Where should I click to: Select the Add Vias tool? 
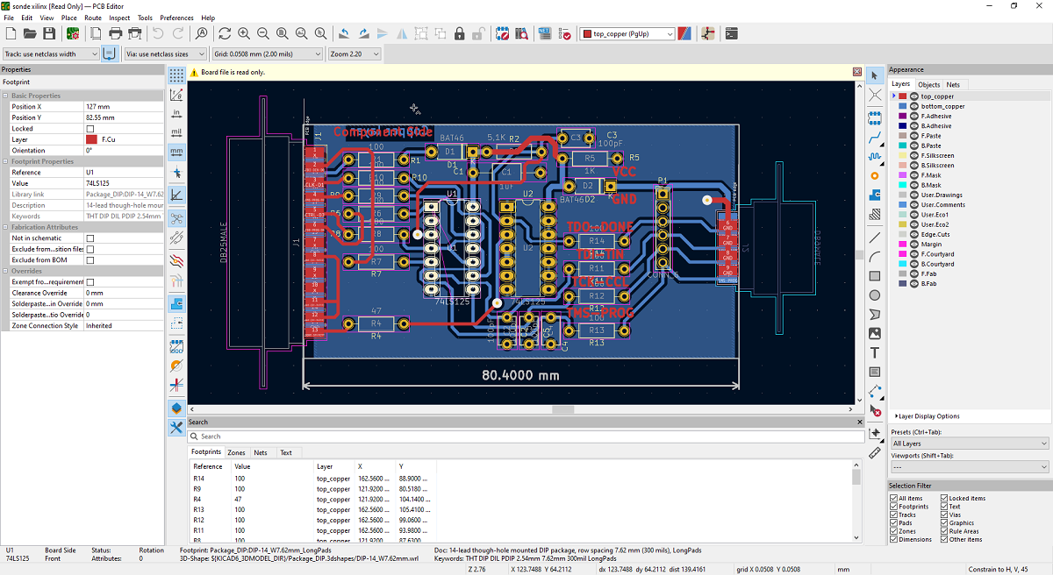coord(875,175)
